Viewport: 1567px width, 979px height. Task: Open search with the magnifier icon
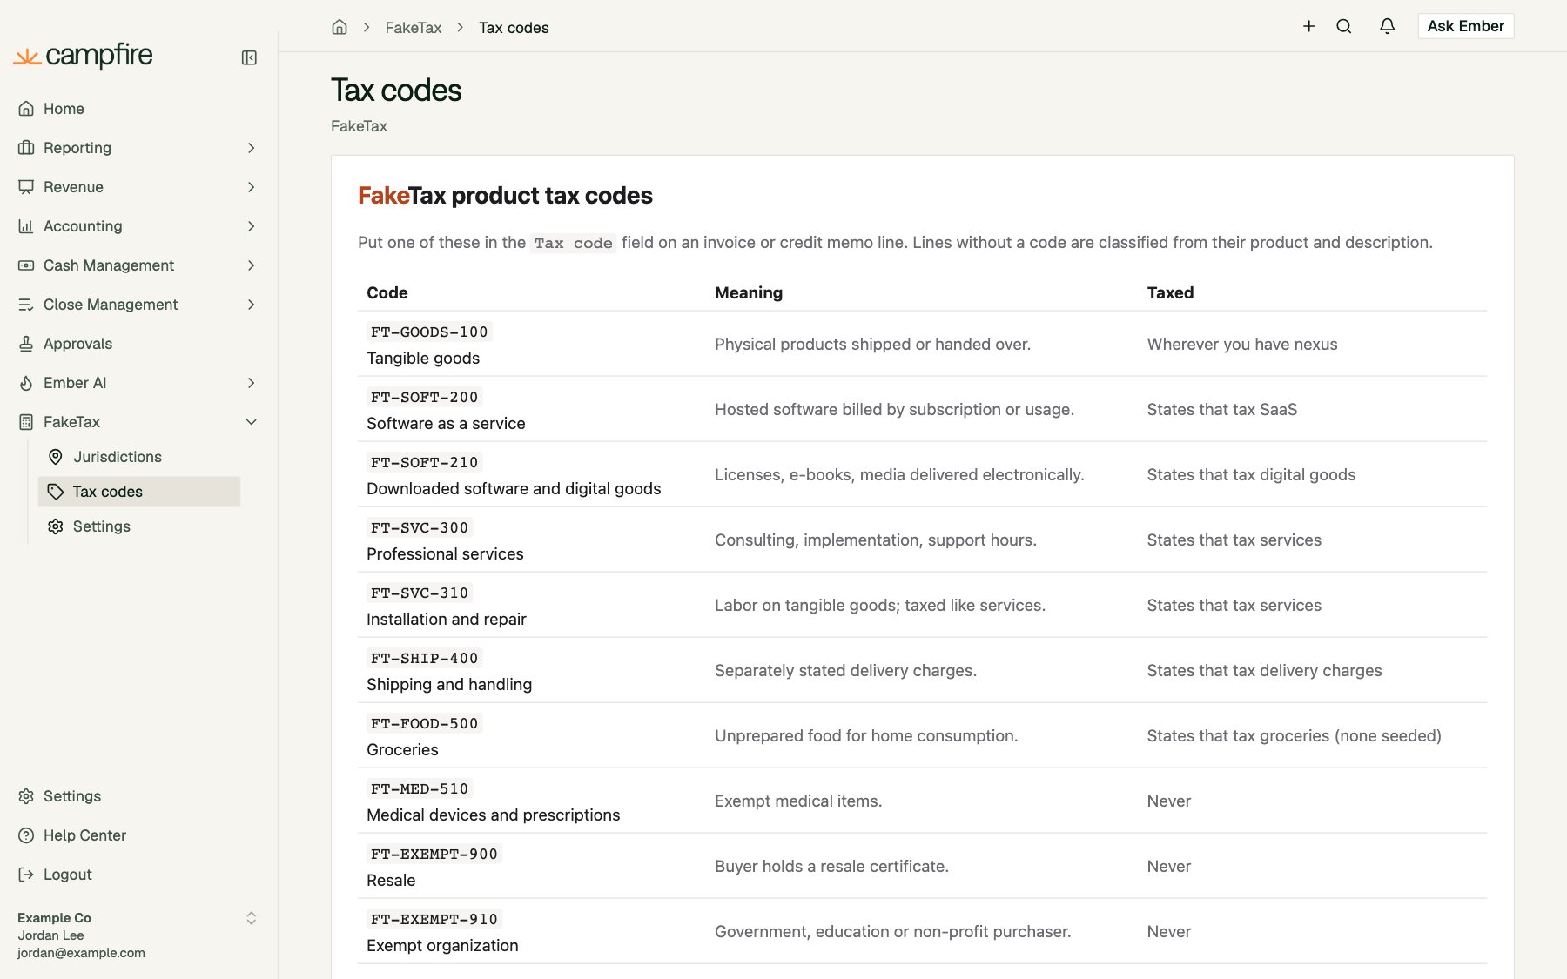click(1344, 26)
